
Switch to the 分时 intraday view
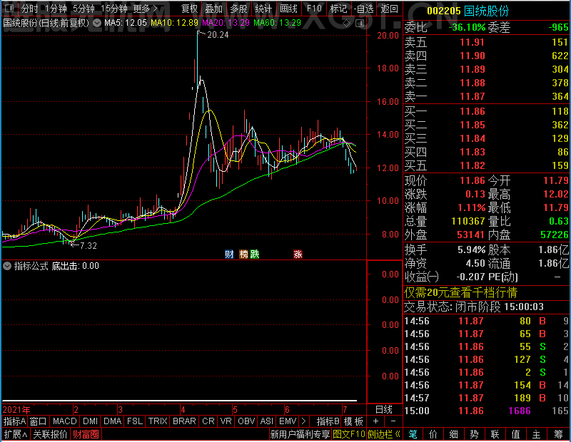click(29, 9)
